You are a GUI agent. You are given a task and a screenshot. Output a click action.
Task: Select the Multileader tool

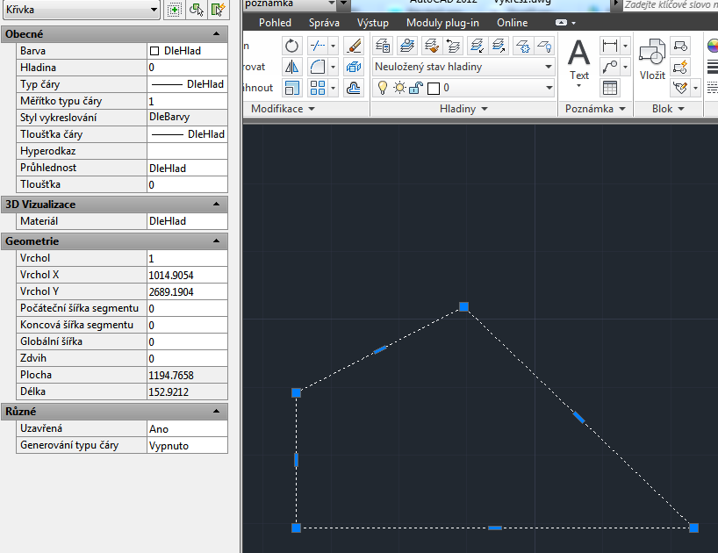pos(610,67)
